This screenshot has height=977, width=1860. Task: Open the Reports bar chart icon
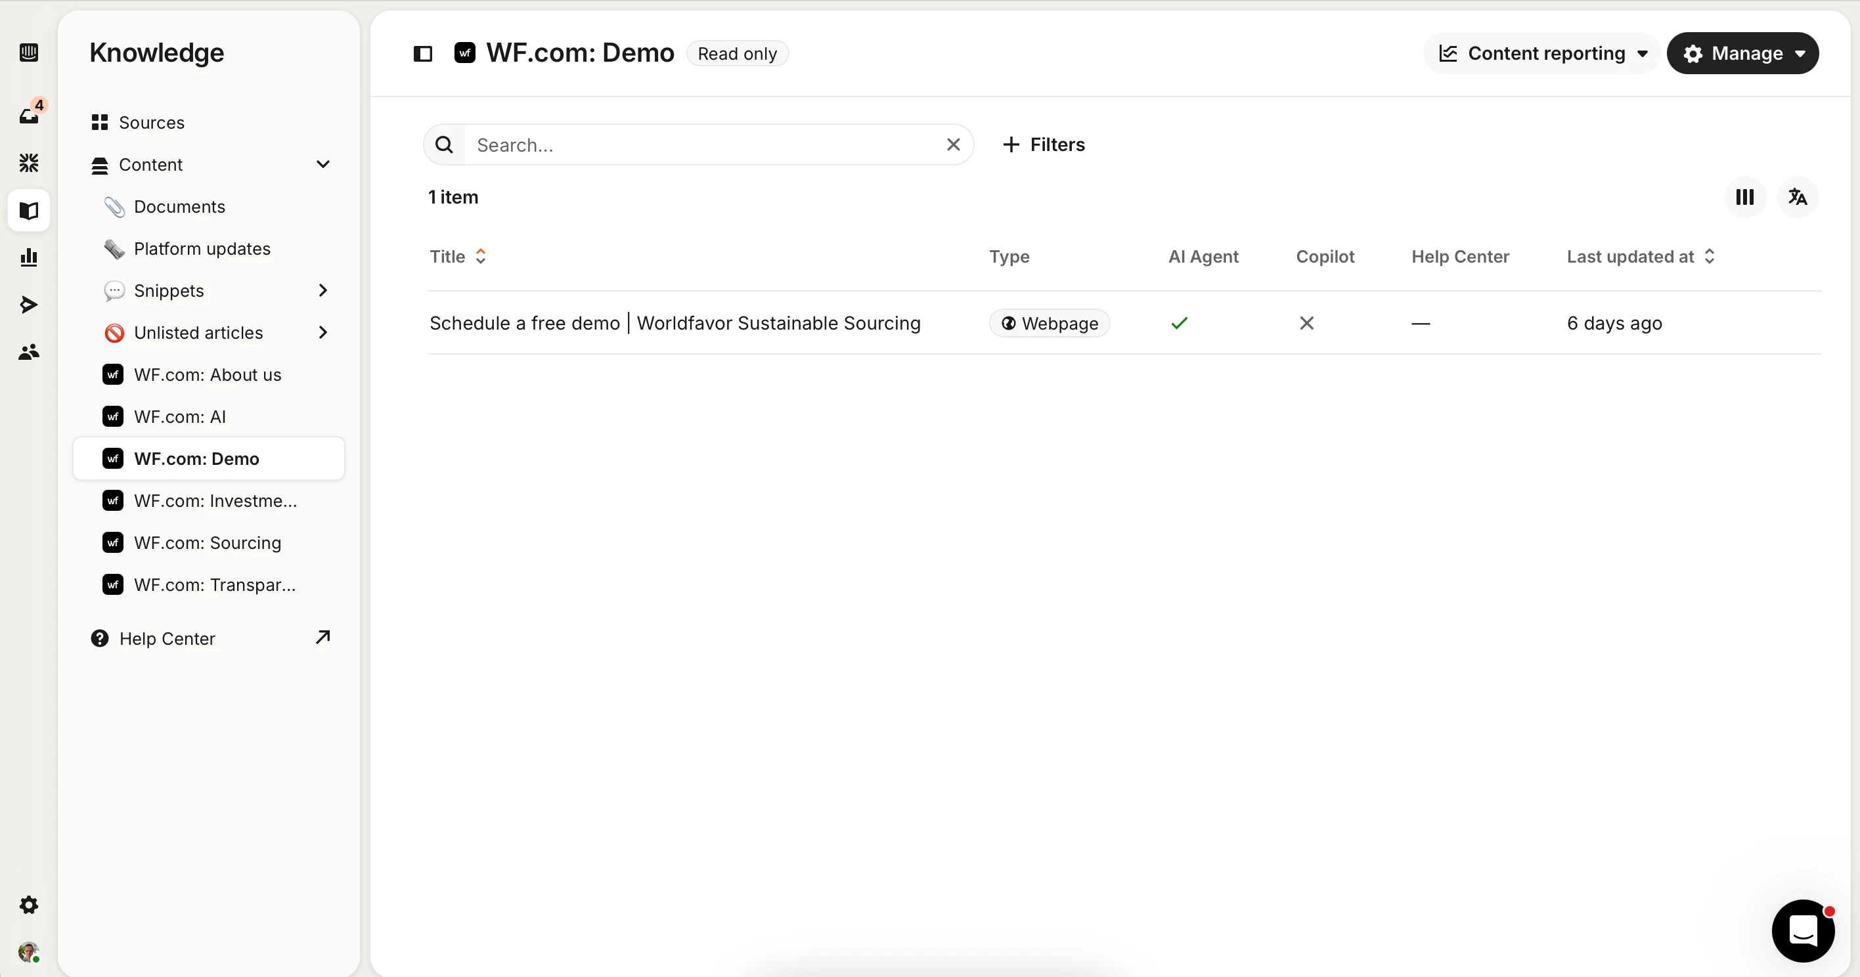click(29, 257)
